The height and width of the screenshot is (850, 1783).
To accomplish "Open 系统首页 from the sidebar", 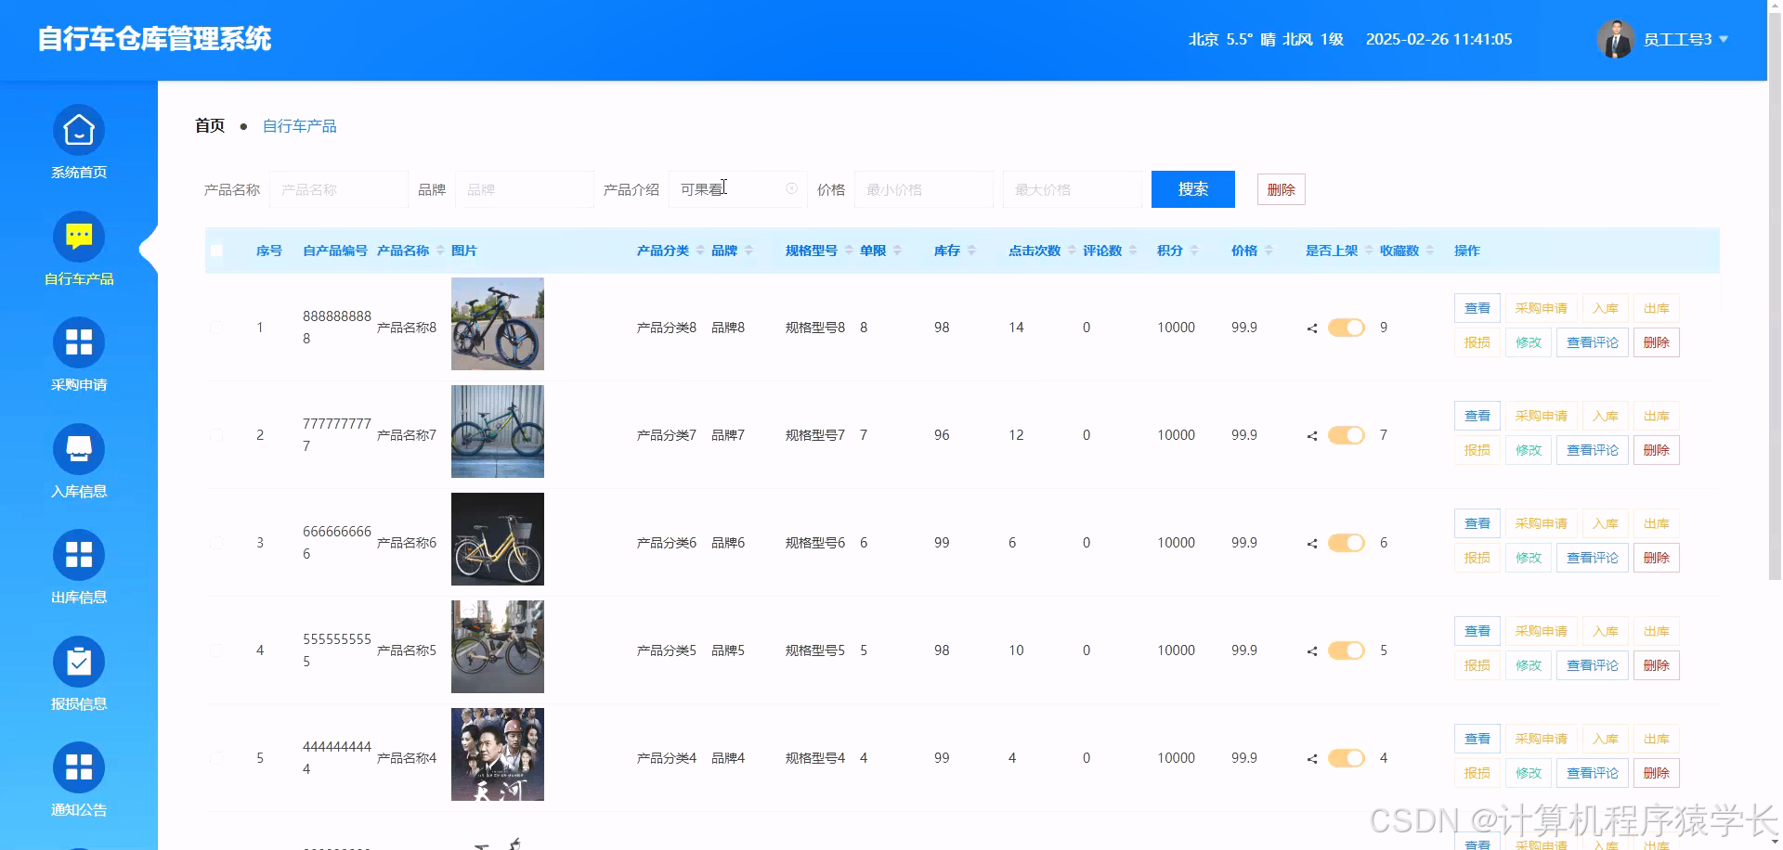I will tap(79, 141).
